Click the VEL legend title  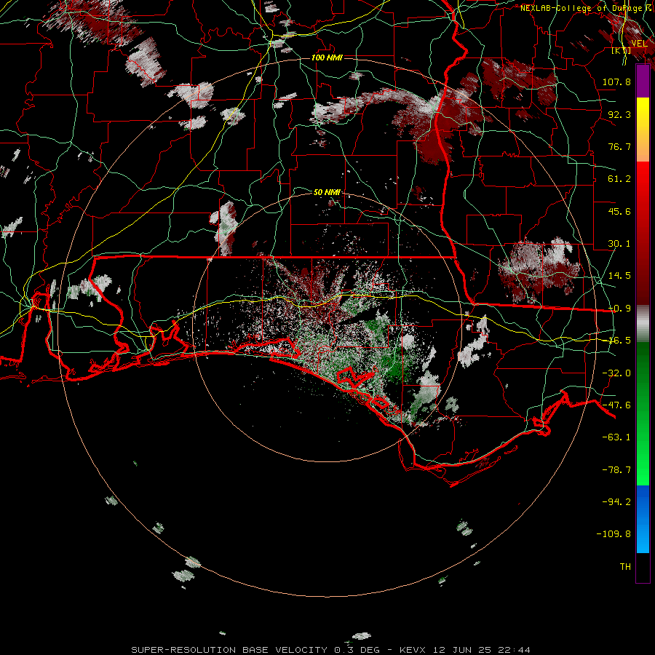[639, 44]
